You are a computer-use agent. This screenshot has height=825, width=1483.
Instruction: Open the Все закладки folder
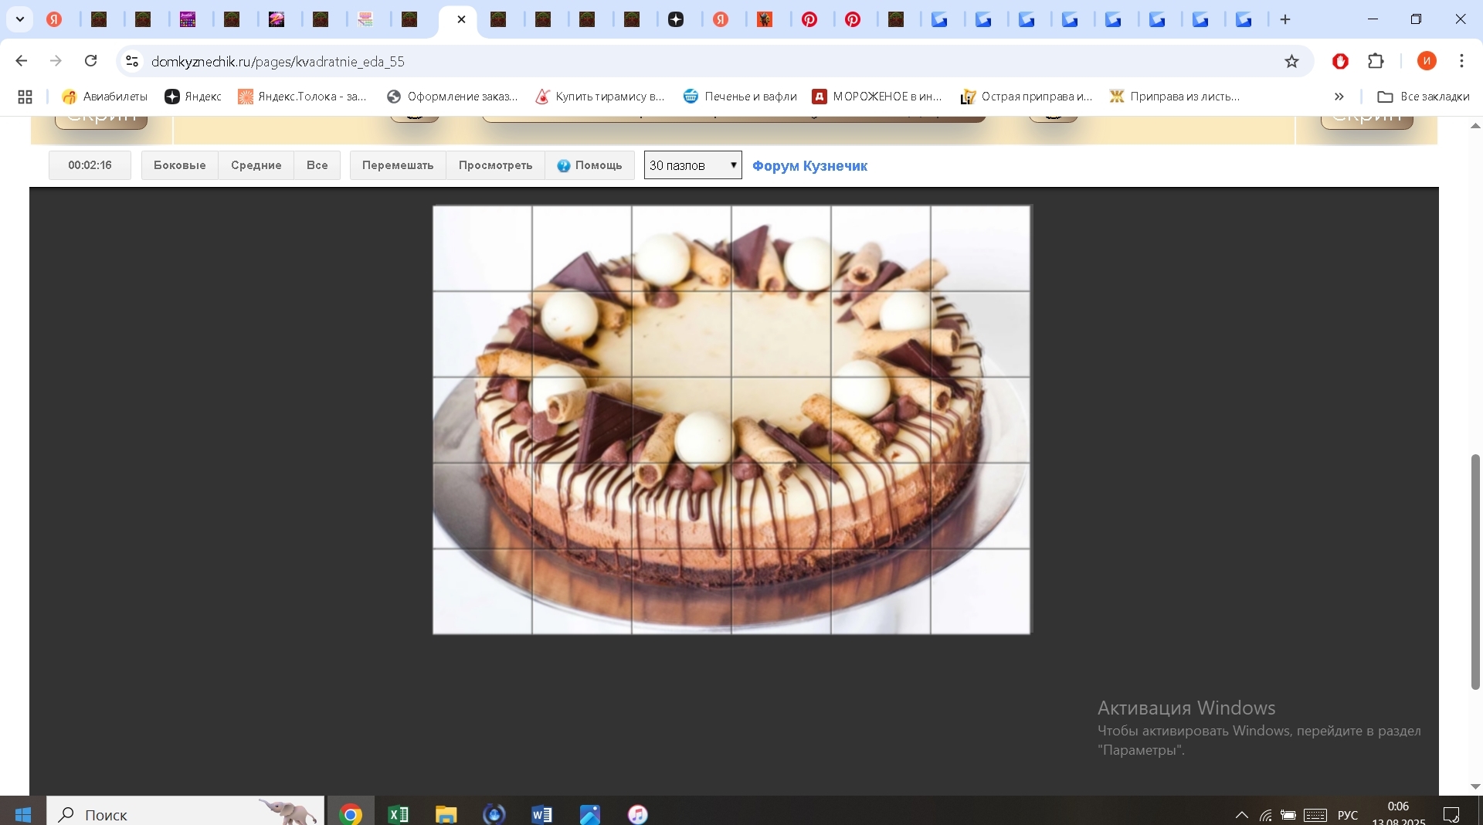pyautogui.click(x=1424, y=97)
